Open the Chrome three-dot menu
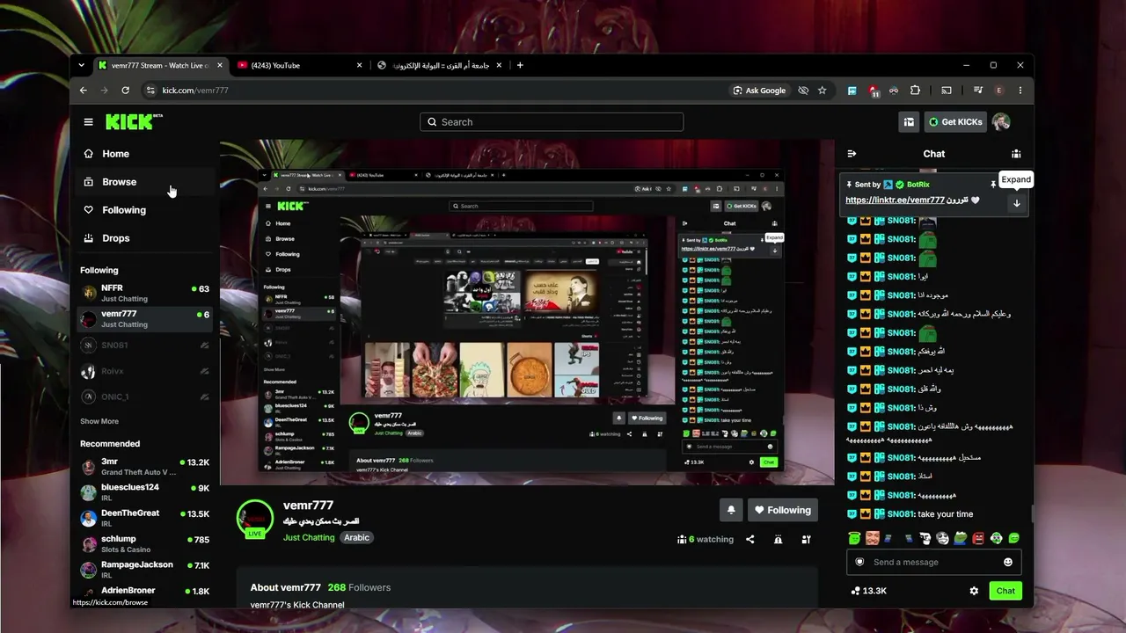1126x633 pixels. (x=1020, y=91)
